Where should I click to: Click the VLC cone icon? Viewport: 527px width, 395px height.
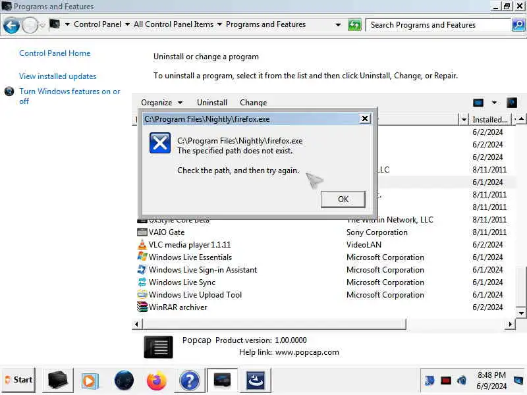tap(142, 244)
